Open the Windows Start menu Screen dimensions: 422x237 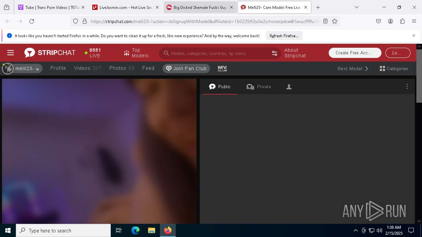[x=8, y=230]
